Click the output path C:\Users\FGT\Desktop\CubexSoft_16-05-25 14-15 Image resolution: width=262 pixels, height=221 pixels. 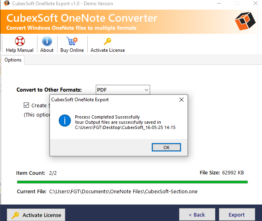125,128
